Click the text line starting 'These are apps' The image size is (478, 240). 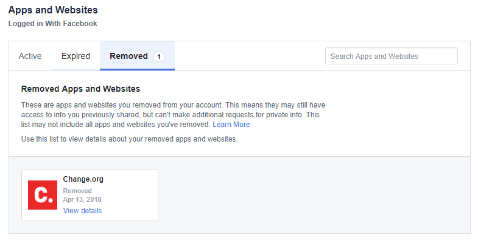click(x=173, y=105)
